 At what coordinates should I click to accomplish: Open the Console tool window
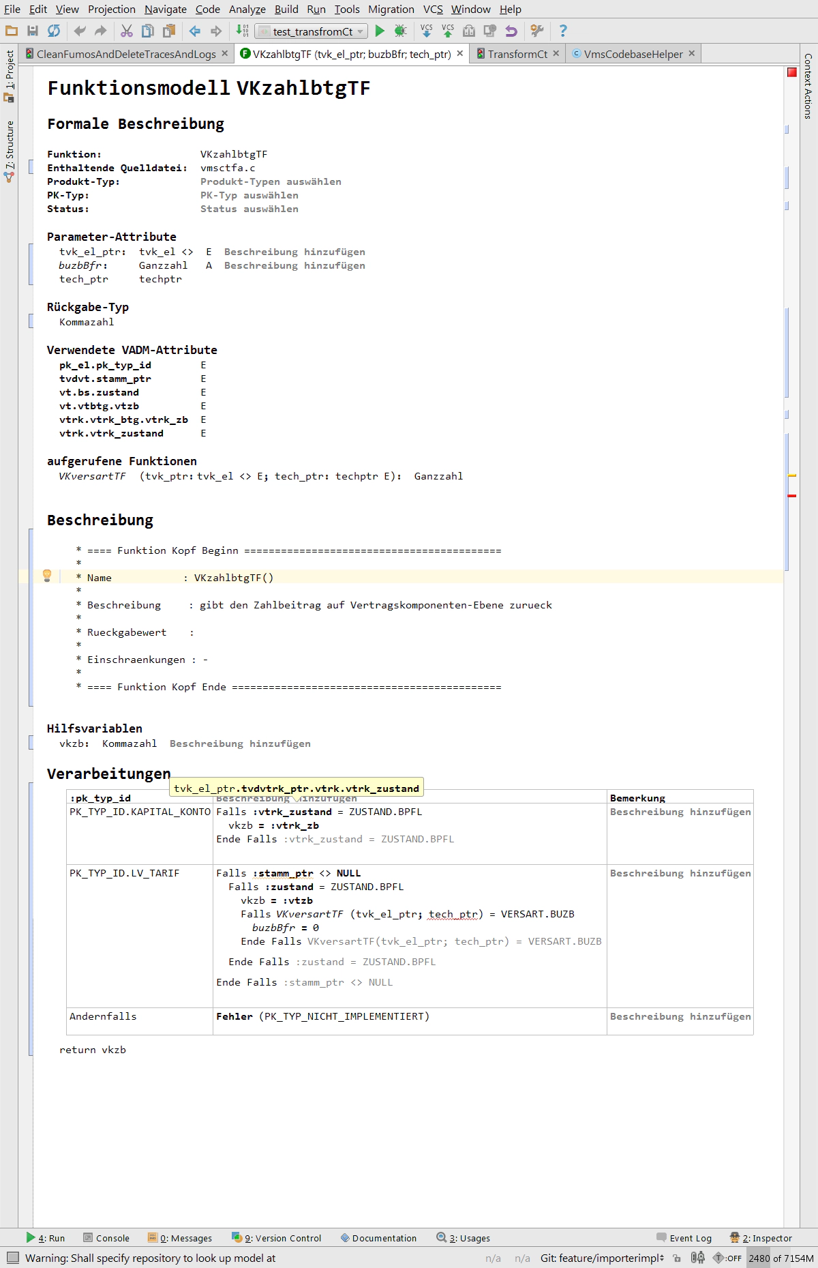[x=106, y=1238]
